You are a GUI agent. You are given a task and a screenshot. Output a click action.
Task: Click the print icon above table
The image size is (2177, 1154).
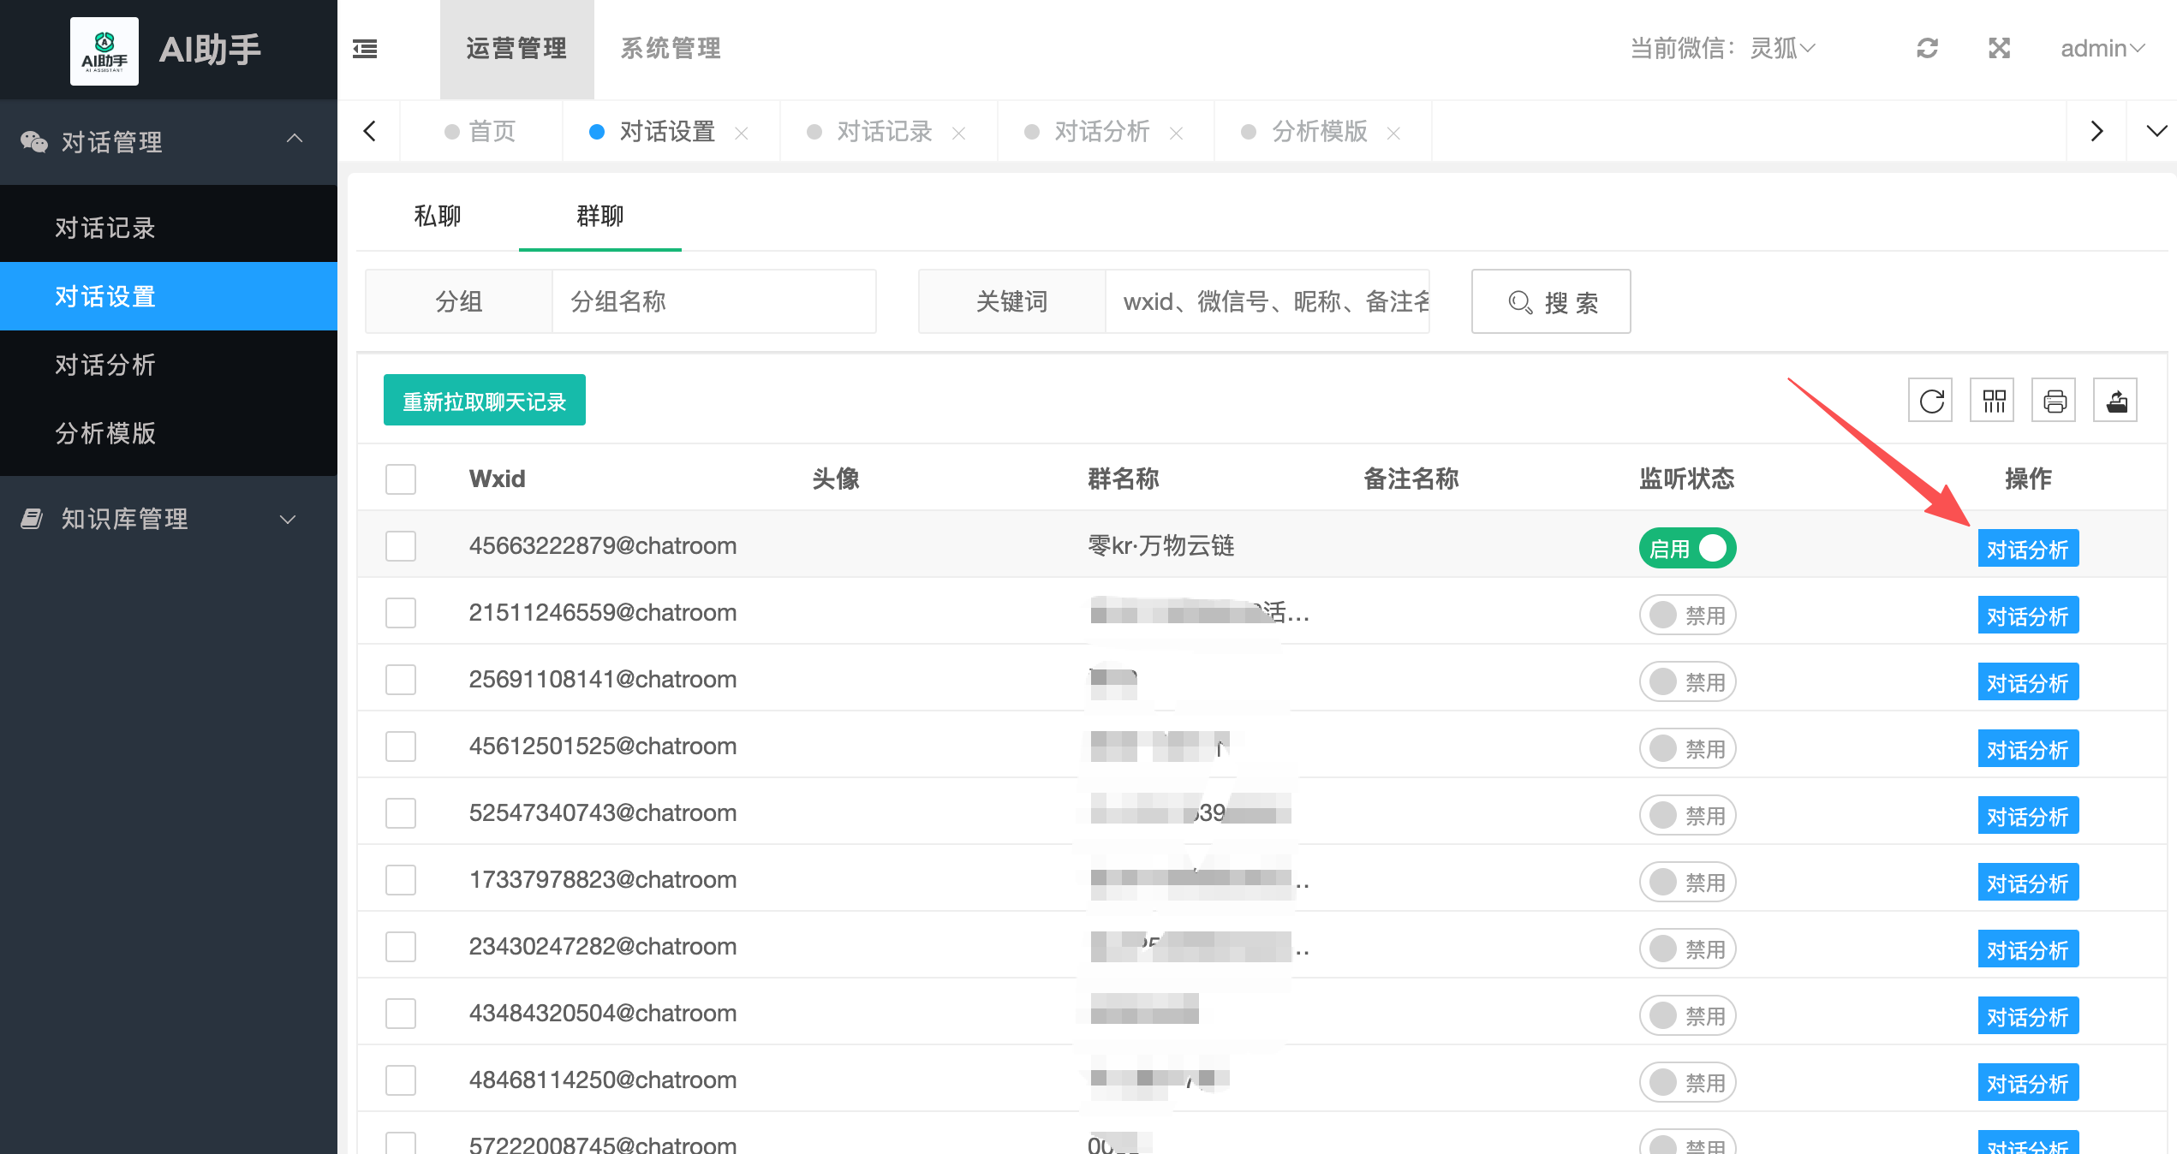coord(2055,401)
